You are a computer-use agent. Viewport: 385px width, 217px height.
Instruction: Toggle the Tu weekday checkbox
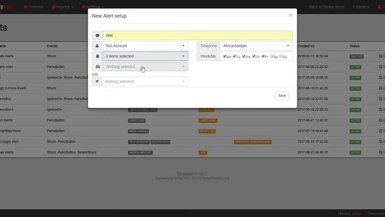[235, 56]
